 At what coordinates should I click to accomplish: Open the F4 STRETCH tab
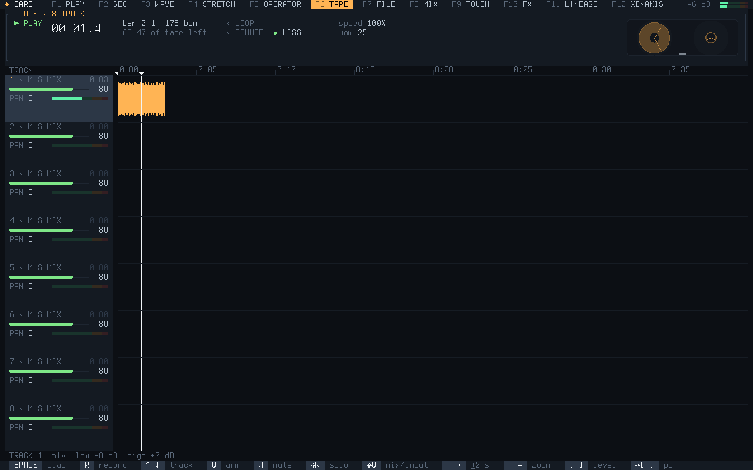(212, 5)
